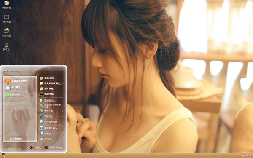This screenshot has width=253, height=158.
Task: Expand Administrative Tools submenu
Action: click(x=51, y=111)
